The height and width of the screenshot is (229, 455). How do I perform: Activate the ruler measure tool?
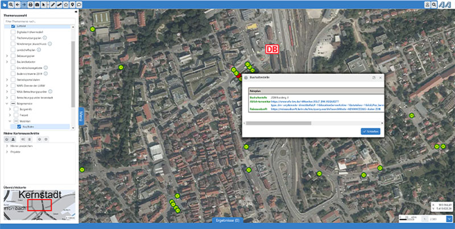(x=59, y=5)
